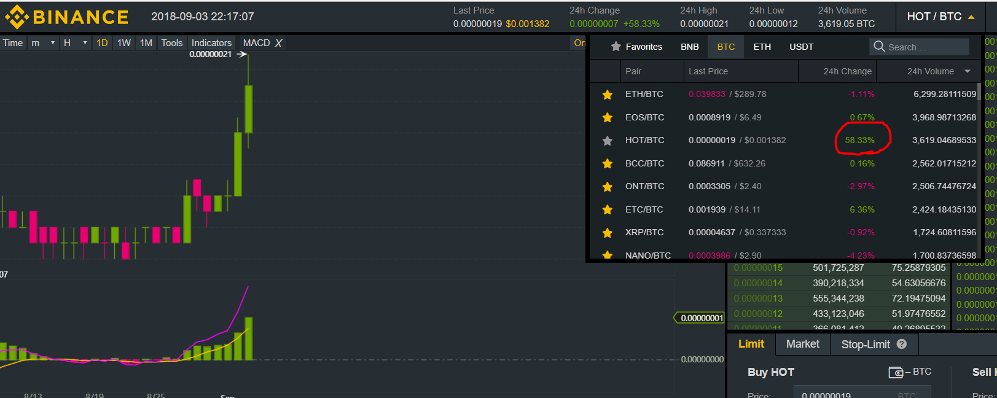997x398 pixels.
Task: Toggle favorite star for ONT/BTC
Action: click(608, 187)
